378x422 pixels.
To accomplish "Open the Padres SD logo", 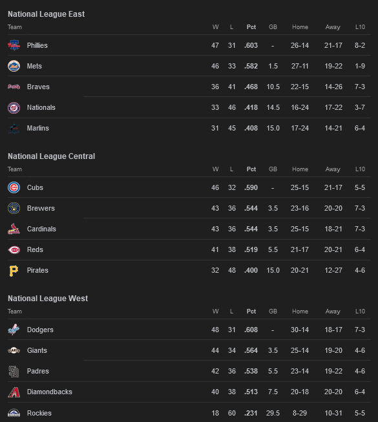I will click(x=14, y=372).
